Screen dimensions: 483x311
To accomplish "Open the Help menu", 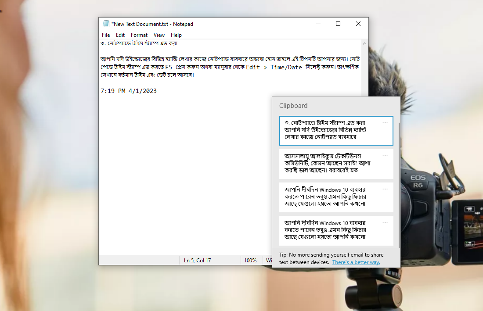I will 176,35.
